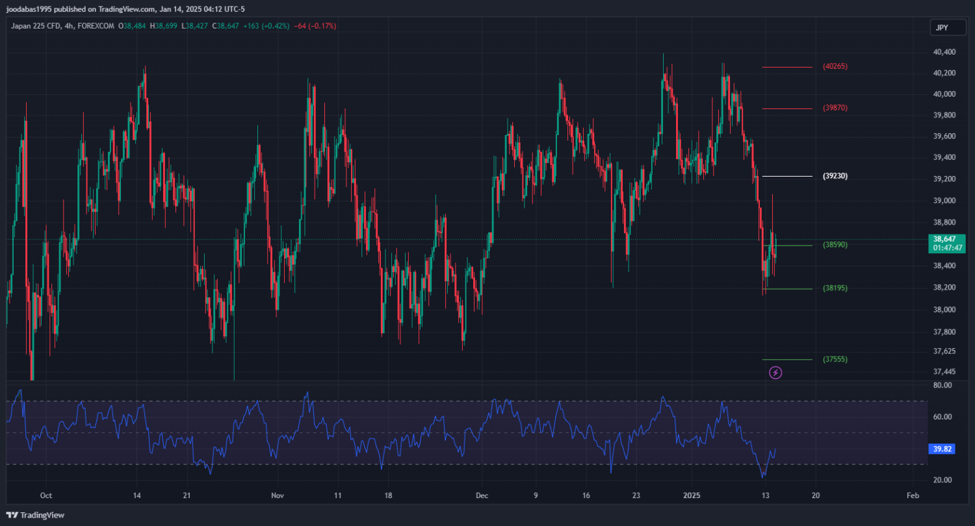This screenshot has width=975, height=526.
Task: Select the white (39230) pivot level label
Action: (835, 176)
